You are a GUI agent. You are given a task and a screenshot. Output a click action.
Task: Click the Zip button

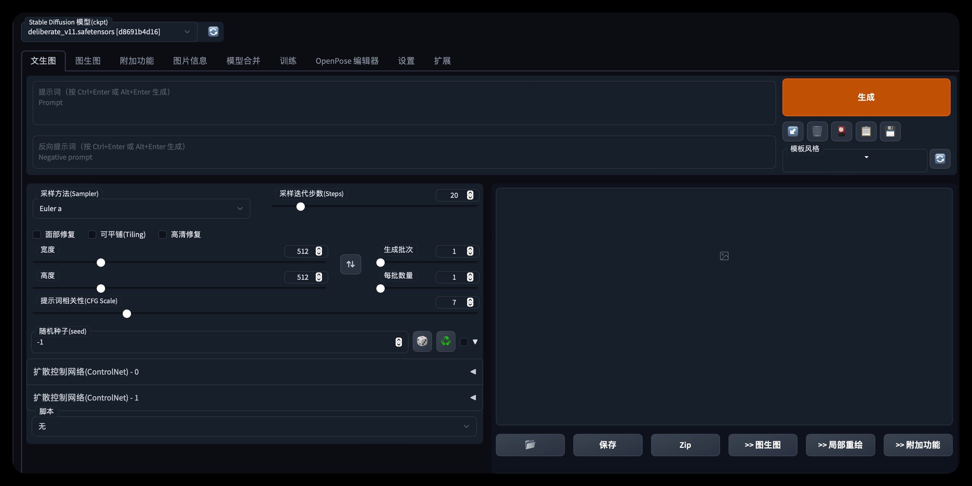(x=685, y=445)
